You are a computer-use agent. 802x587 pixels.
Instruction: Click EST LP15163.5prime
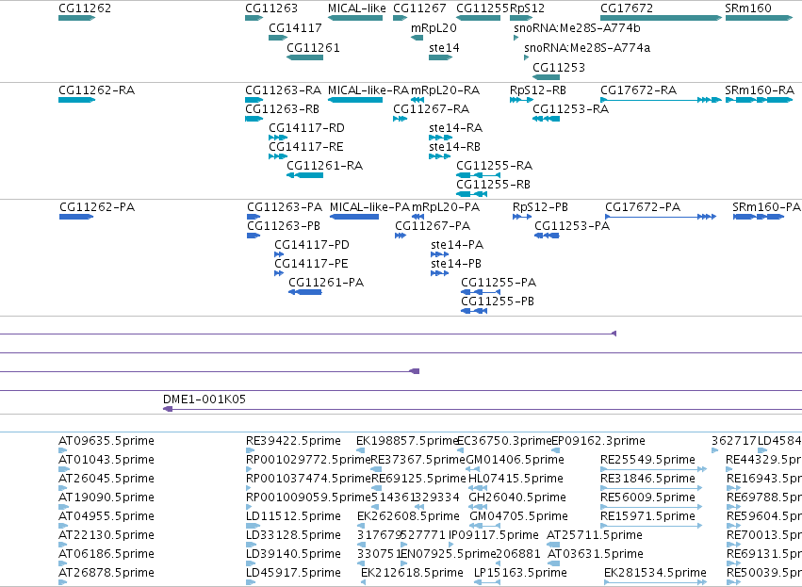[520, 573]
